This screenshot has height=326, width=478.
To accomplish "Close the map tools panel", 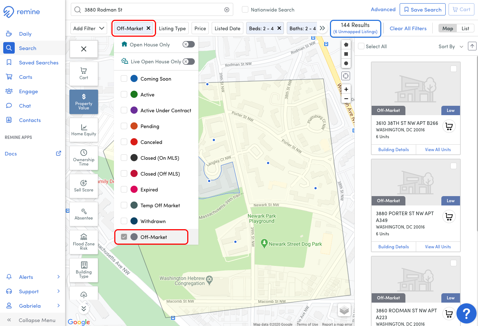I will coord(84,49).
